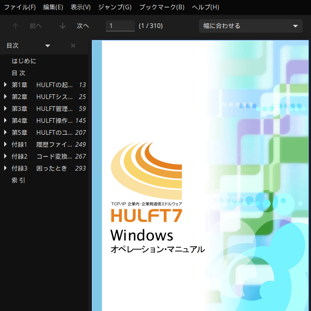Click the (1 / 310) page count label
Image resolution: width=311 pixels, height=311 pixels.
click(x=151, y=26)
